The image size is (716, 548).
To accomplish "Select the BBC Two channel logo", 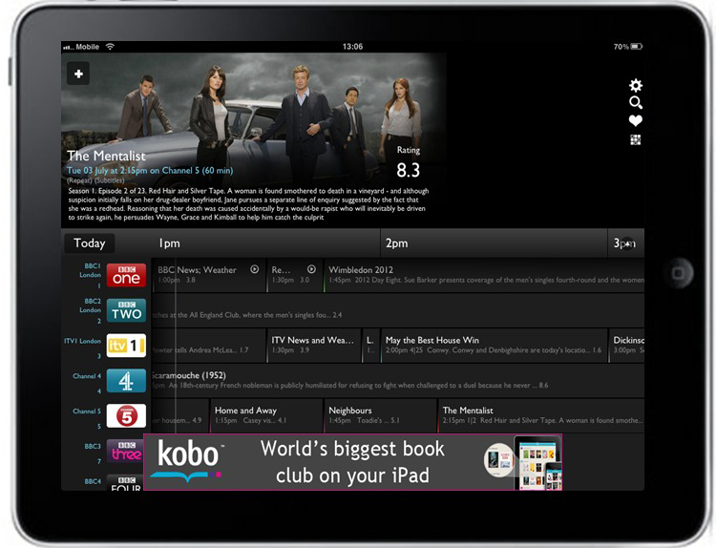I will tap(126, 310).
